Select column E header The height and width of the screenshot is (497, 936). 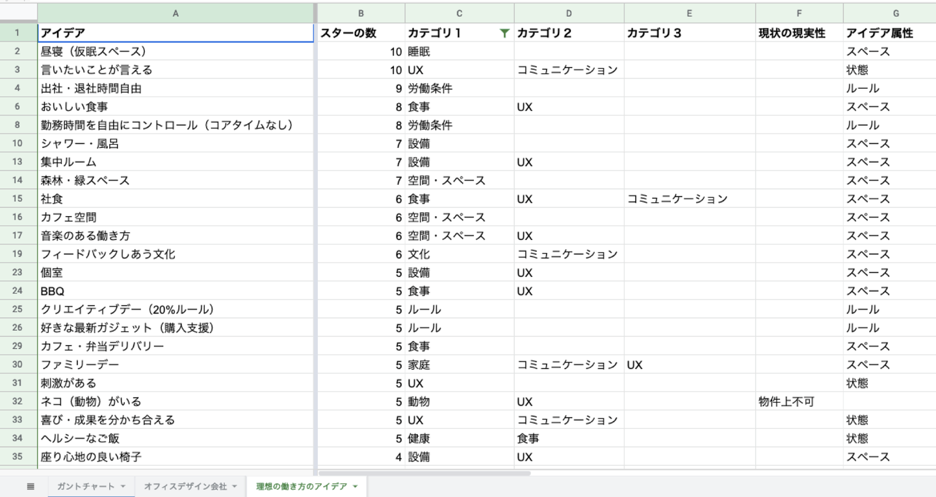point(690,13)
